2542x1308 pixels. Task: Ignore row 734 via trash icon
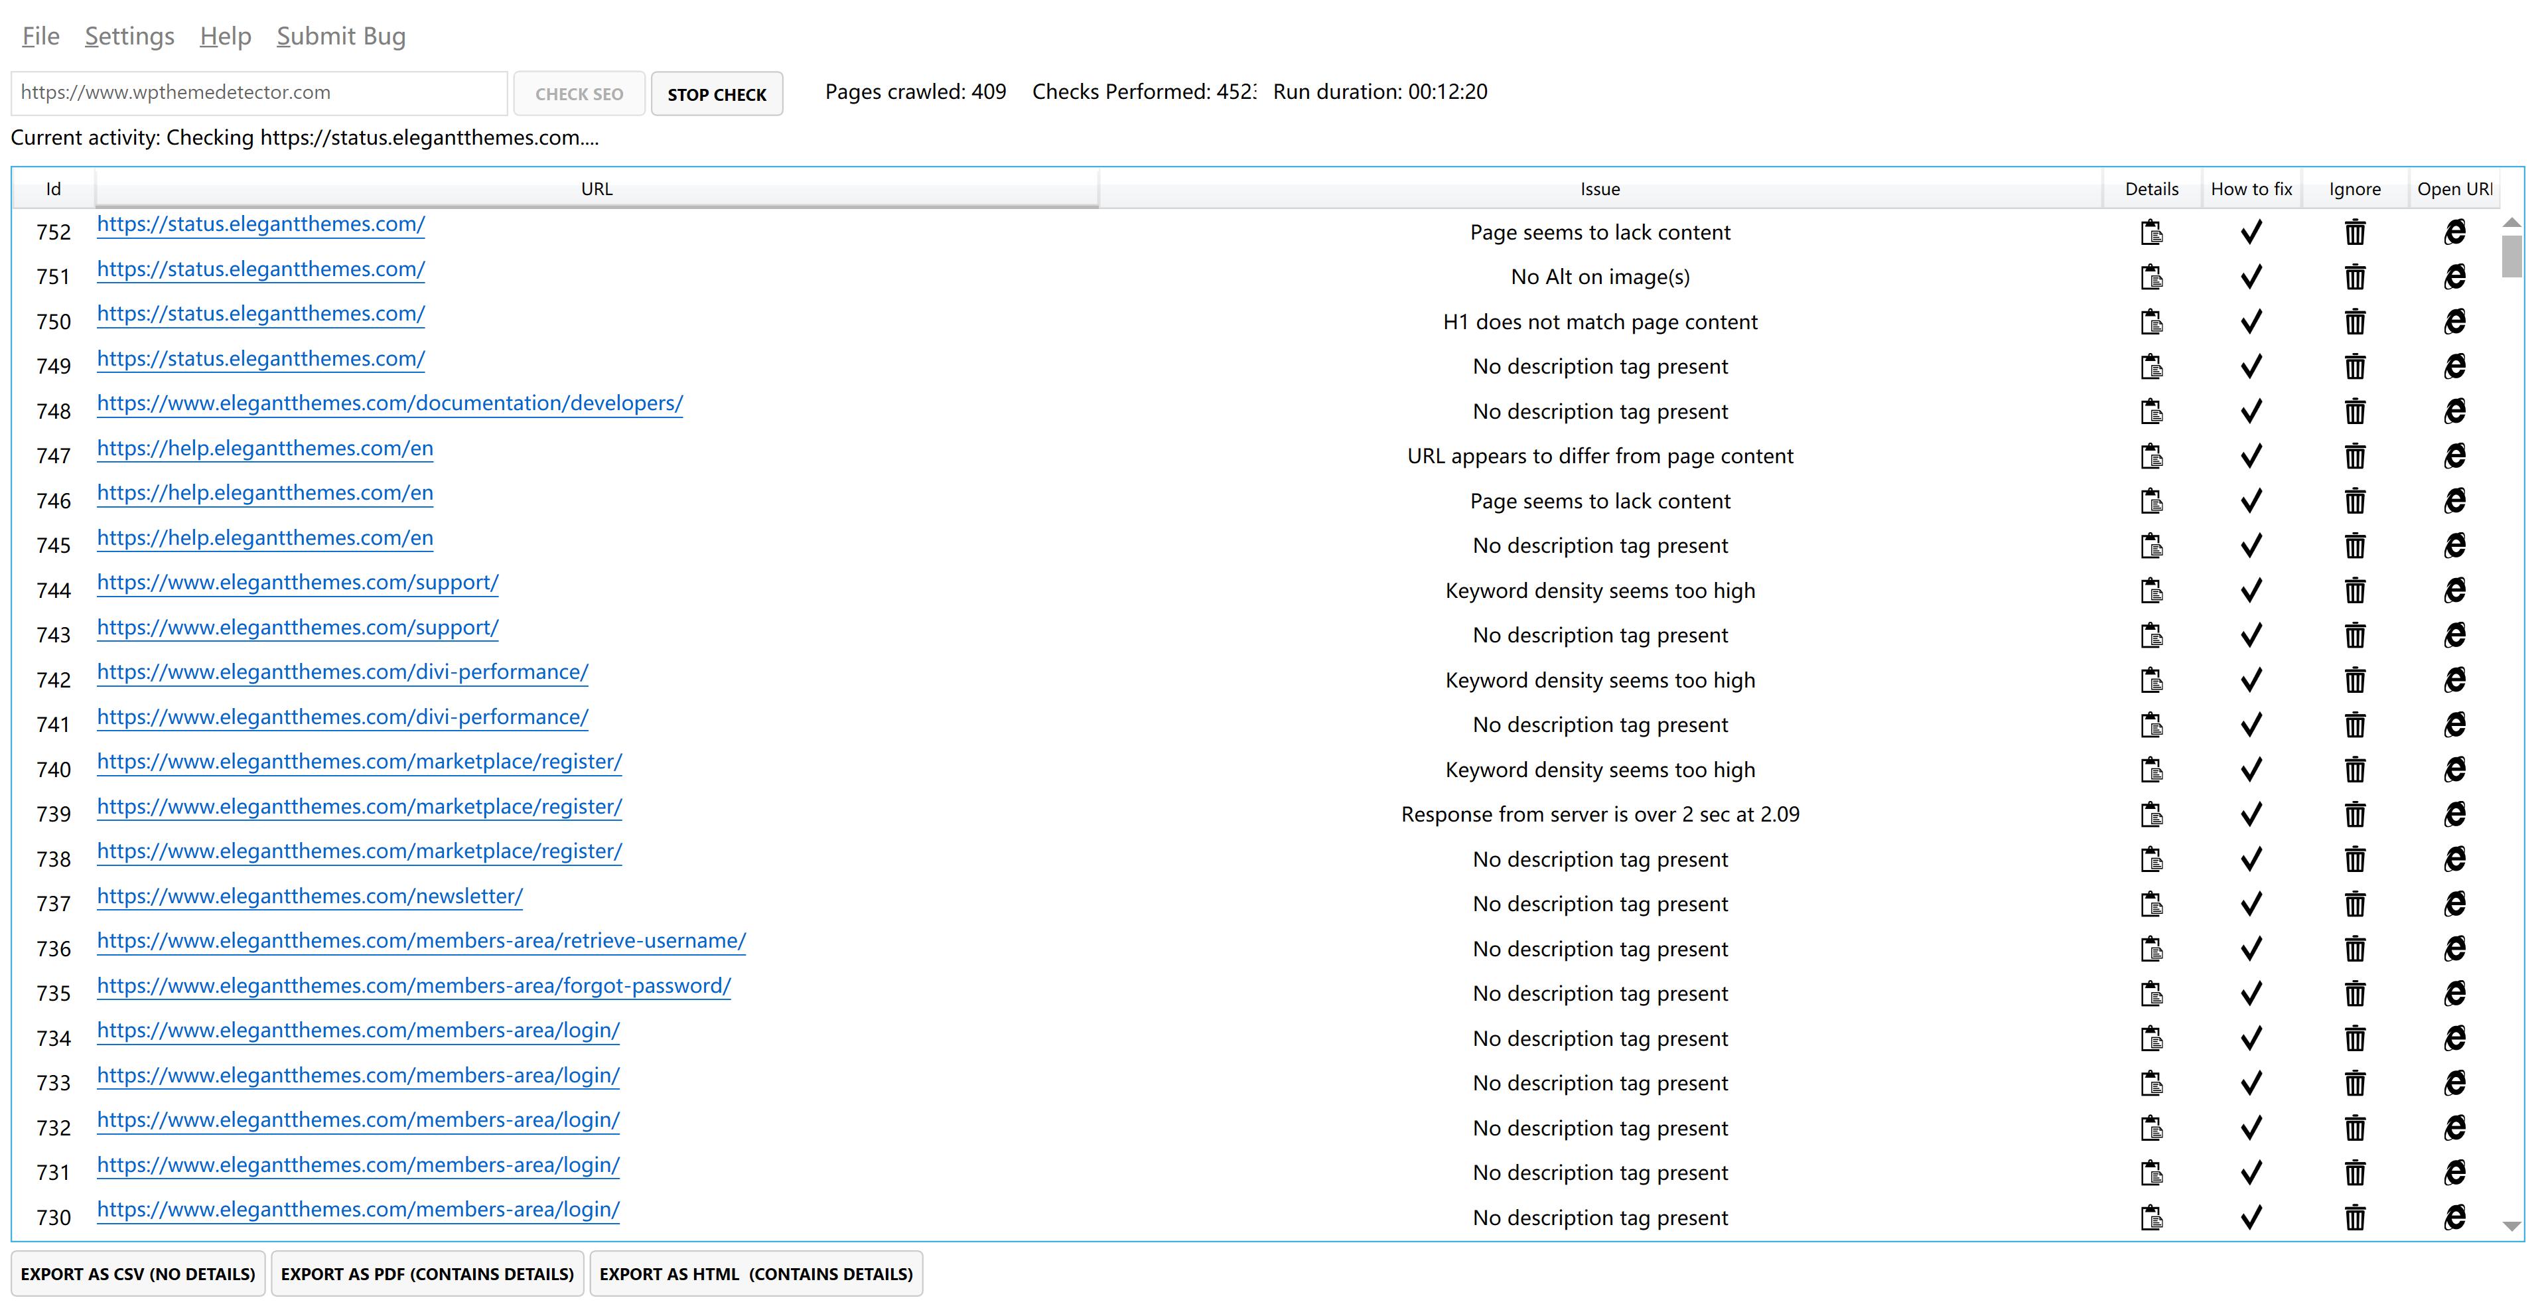point(2354,1039)
